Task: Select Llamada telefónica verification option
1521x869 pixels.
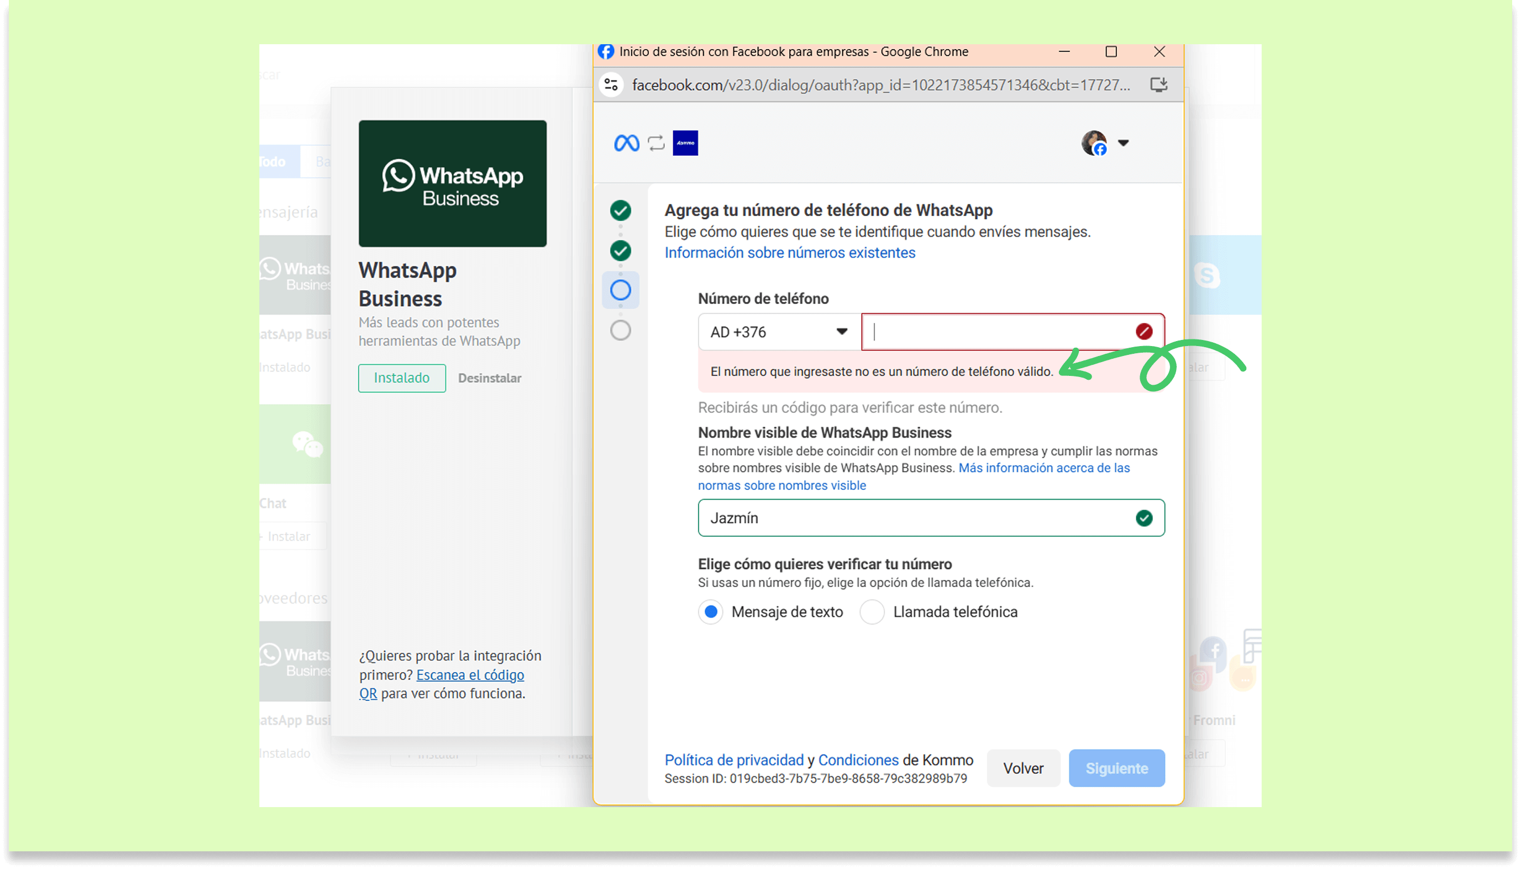Action: coord(872,612)
